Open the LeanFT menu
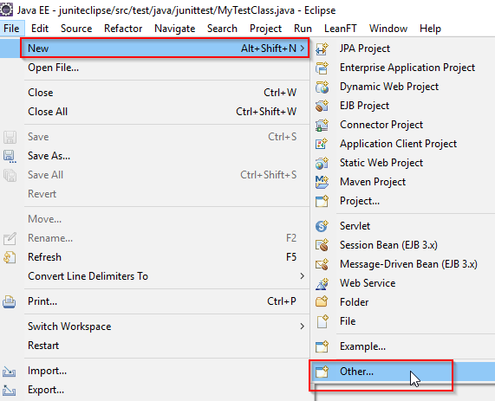Viewport: 495px width, 401px height. [341, 29]
